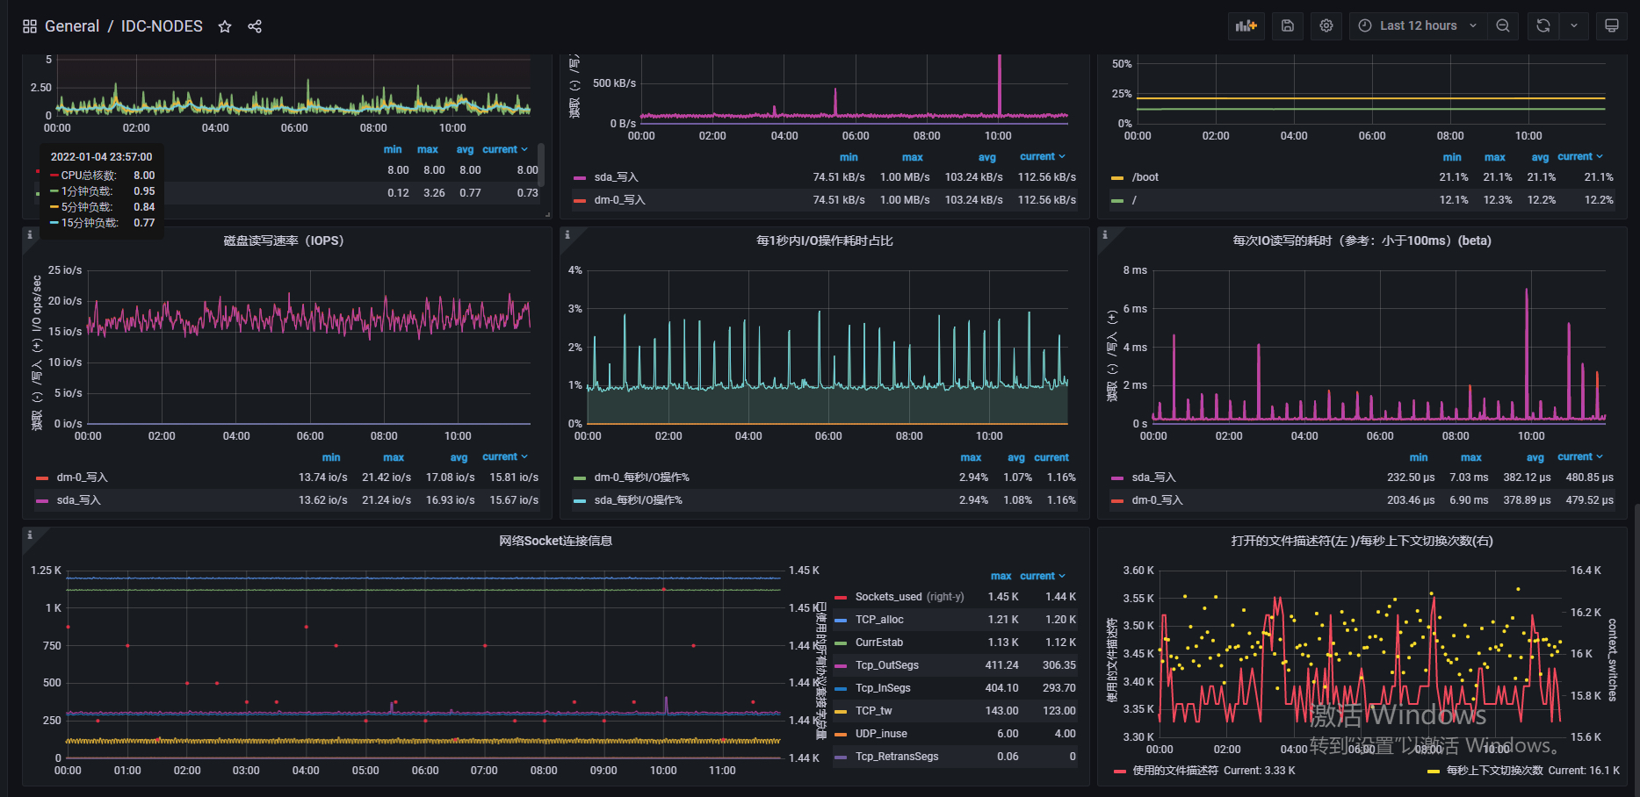Image resolution: width=1640 pixels, height=797 pixels.
Task: Toggle dm-0_写入 series in IO latency legend
Action: point(1157,500)
